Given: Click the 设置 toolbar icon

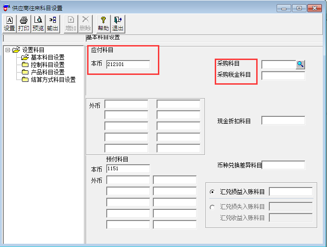Looking at the screenshot, I should [x=9, y=24].
